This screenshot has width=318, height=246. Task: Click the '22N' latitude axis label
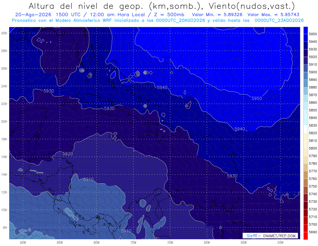point(5,103)
